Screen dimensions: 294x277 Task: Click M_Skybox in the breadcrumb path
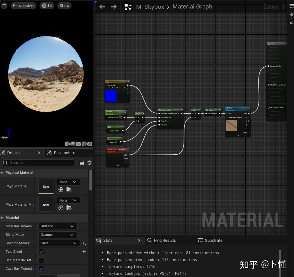coord(150,7)
